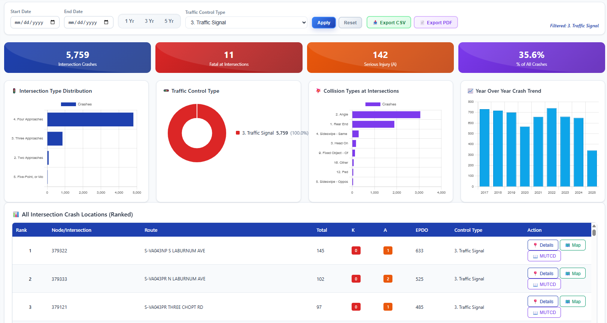Image resolution: width=607 pixels, height=323 pixels.
Task: Sort table by EPDO column header
Action: [422, 230]
